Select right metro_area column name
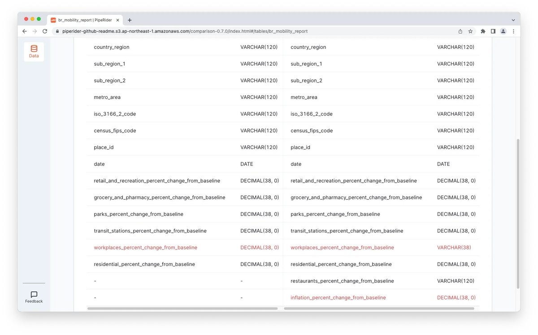This screenshot has width=538, height=335. point(304,97)
